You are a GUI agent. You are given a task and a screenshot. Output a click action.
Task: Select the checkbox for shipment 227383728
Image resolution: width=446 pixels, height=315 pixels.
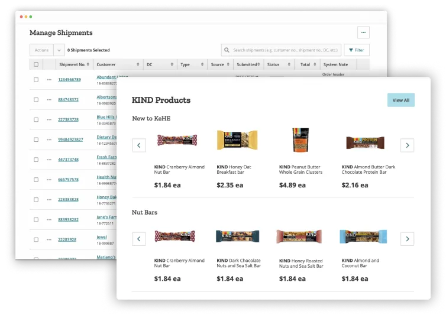[x=36, y=120]
